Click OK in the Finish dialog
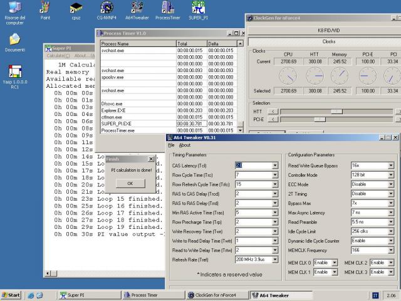Image resolution: width=401 pixels, height=301 pixels. pyautogui.click(x=130, y=183)
